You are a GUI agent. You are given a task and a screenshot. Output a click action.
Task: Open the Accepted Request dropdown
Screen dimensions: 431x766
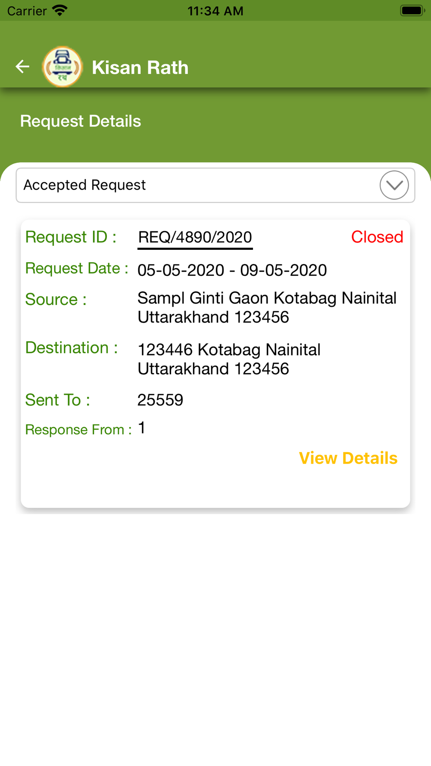click(x=215, y=185)
